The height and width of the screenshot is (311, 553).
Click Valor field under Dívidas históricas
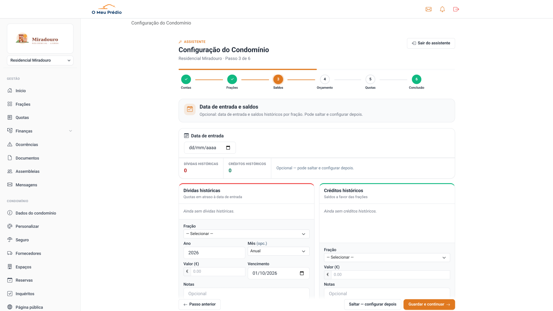(218, 272)
